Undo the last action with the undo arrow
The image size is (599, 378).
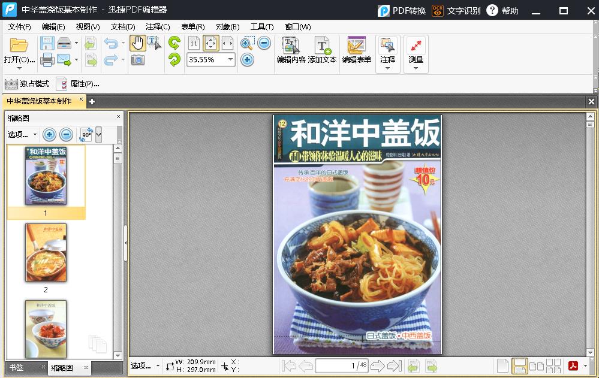[111, 43]
